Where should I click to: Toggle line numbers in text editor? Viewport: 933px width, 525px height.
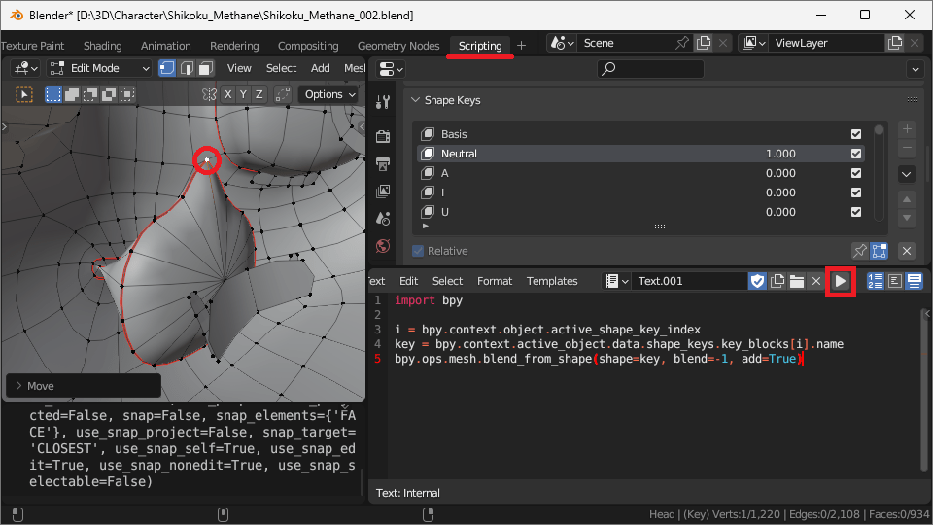coord(875,281)
